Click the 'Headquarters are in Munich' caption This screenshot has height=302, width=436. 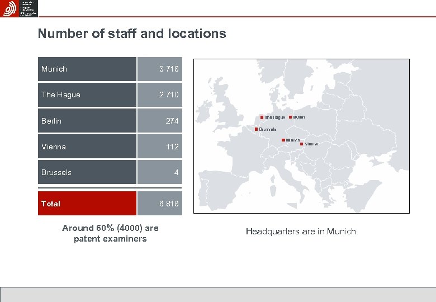click(301, 232)
